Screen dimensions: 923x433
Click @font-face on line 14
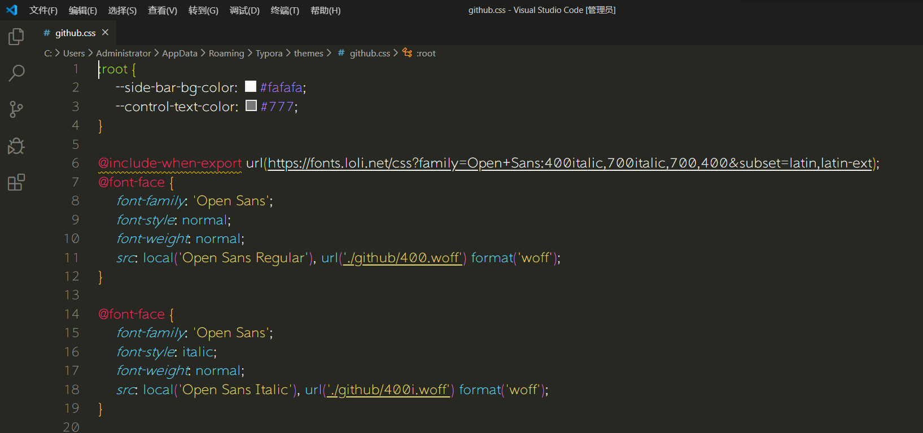pyautogui.click(x=132, y=314)
